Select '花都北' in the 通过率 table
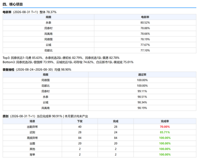The width and height of the screenshot is (199, 160). (45, 86)
